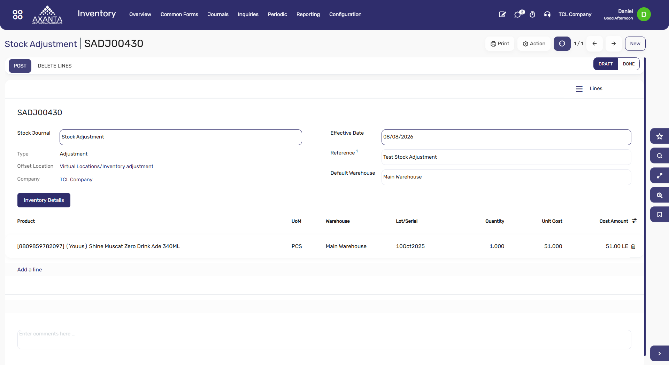Click the 10Oct2025 lot cell

click(410, 246)
